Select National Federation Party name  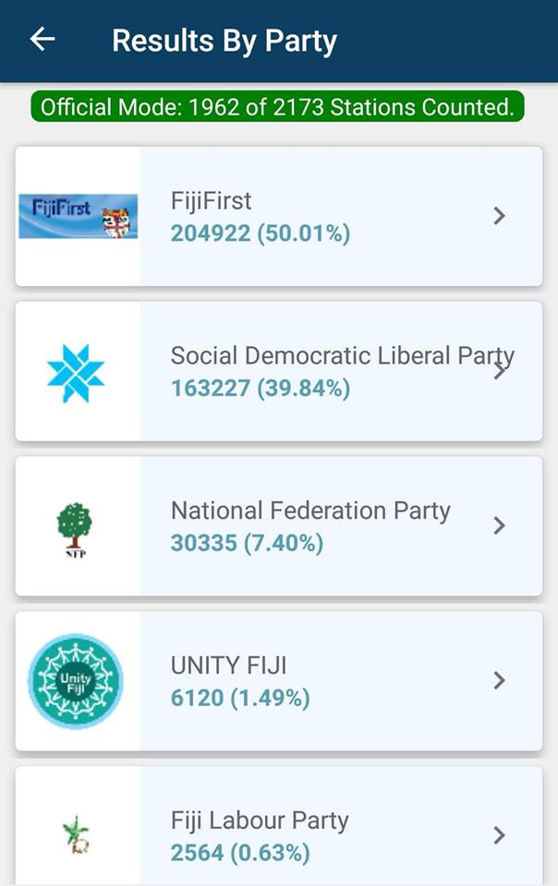310,510
